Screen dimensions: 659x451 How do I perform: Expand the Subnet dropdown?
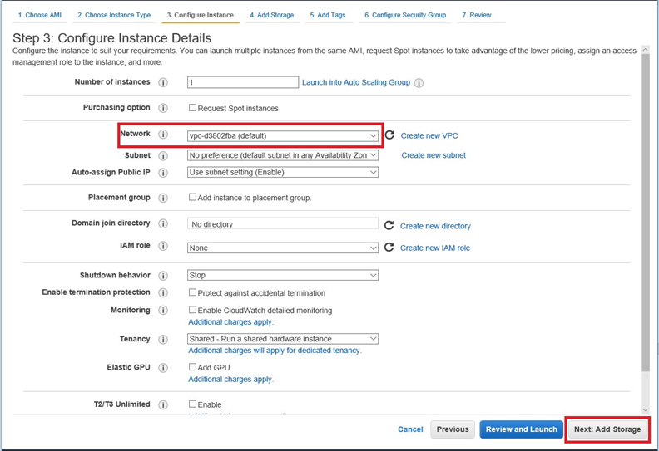(283, 155)
